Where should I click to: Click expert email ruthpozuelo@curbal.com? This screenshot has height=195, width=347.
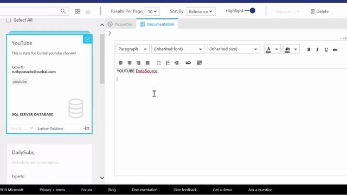coord(34,72)
